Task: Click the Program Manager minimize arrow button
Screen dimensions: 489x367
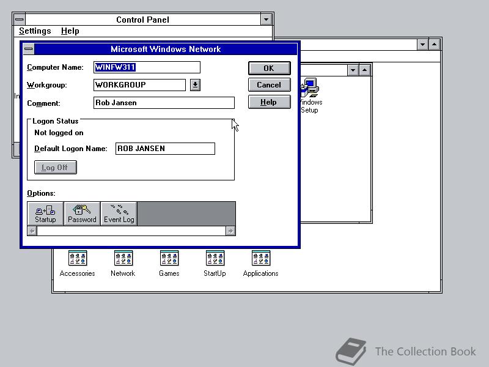Action: coord(422,45)
